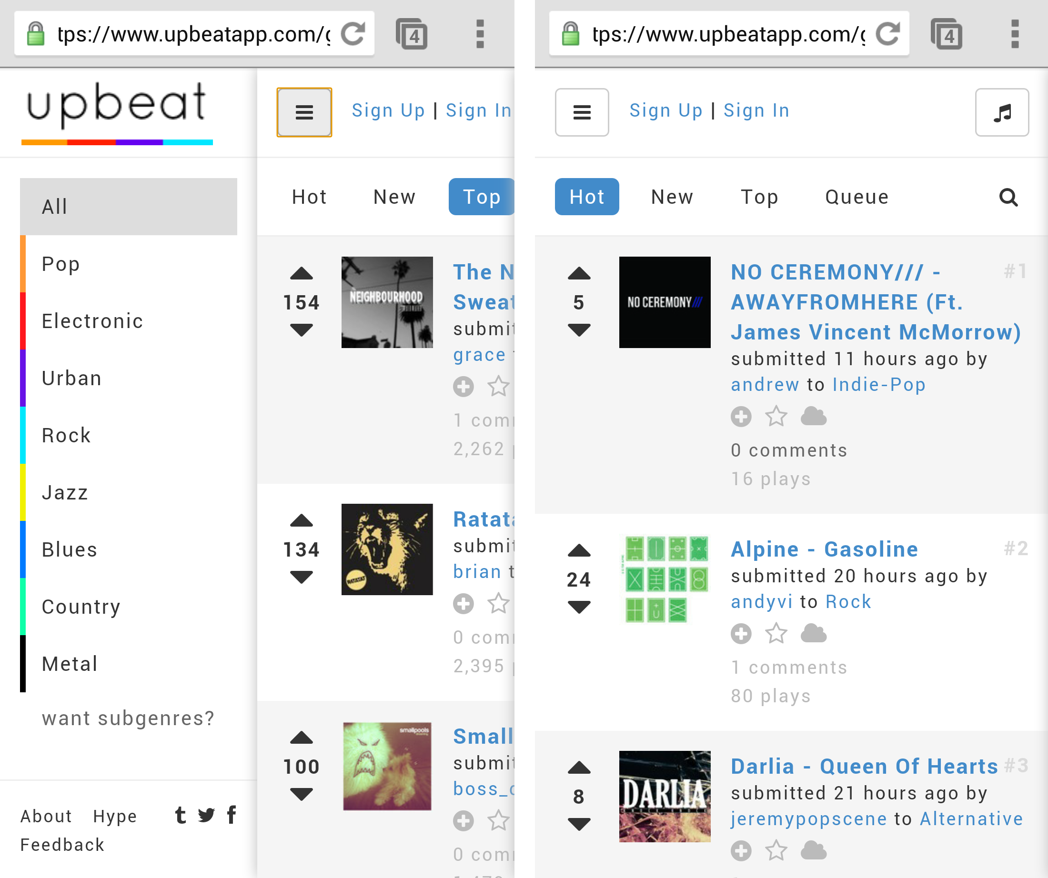Add NO CEREMONY/// track to queue with plus icon
Screen dimensions: 1048x878
(x=741, y=417)
